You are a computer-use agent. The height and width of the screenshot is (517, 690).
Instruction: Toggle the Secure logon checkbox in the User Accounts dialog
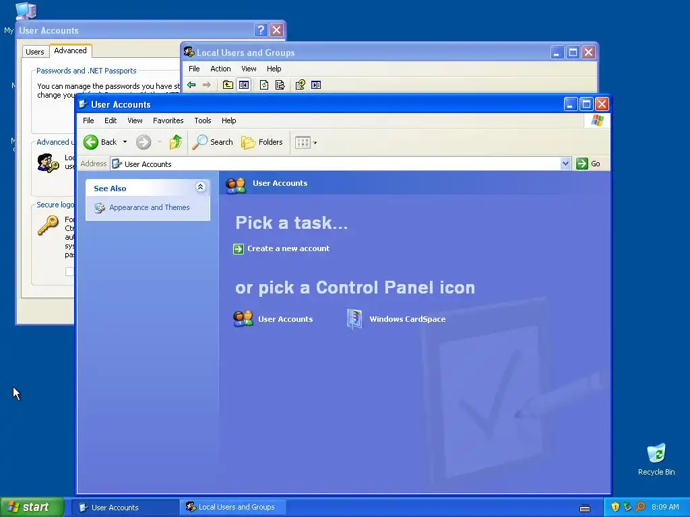[69, 271]
